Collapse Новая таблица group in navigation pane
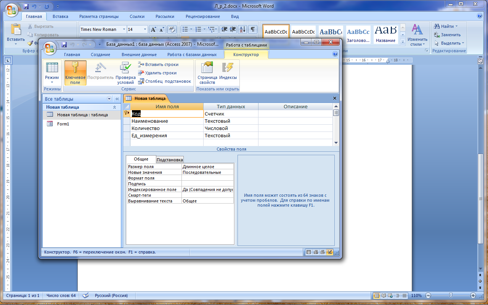This screenshot has width=488, height=305. pos(115,108)
